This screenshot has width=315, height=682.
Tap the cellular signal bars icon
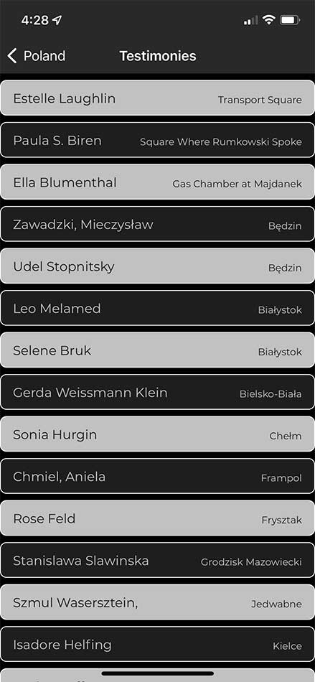click(250, 20)
